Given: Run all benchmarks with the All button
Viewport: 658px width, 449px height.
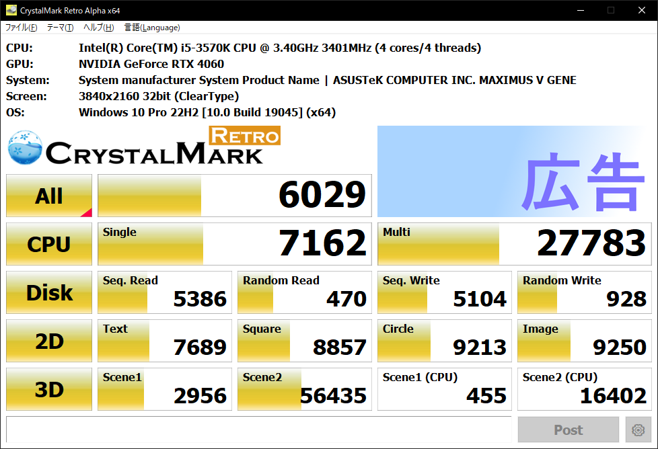Looking at the screenshot, I should click(x=49, y=196).
